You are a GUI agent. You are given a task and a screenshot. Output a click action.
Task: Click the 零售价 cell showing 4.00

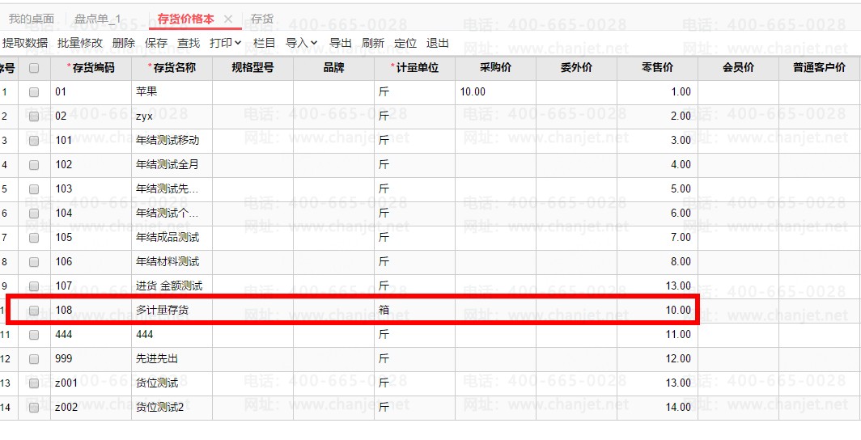point(657,164)
